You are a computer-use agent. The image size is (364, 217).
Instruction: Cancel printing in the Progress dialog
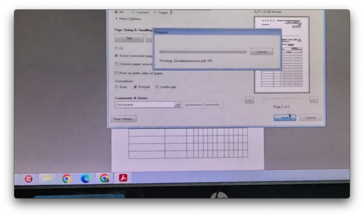coord(262,52)
